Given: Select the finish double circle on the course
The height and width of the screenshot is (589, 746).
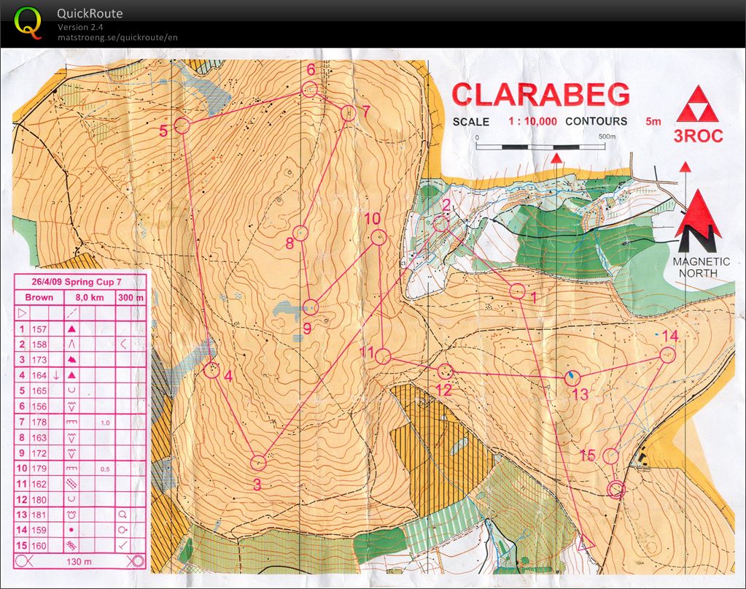Looking at the screenshot, I should [617, 489].
